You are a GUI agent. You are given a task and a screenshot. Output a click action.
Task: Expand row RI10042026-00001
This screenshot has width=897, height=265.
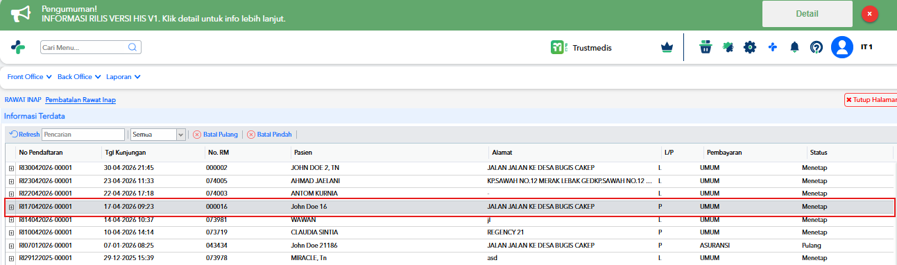(11, 232)
